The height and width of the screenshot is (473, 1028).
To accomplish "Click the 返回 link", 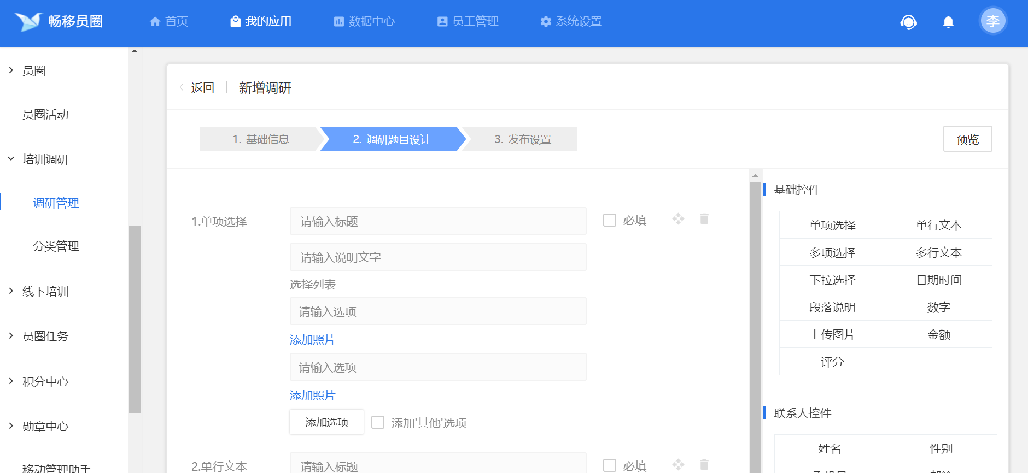I will [202, 87].
